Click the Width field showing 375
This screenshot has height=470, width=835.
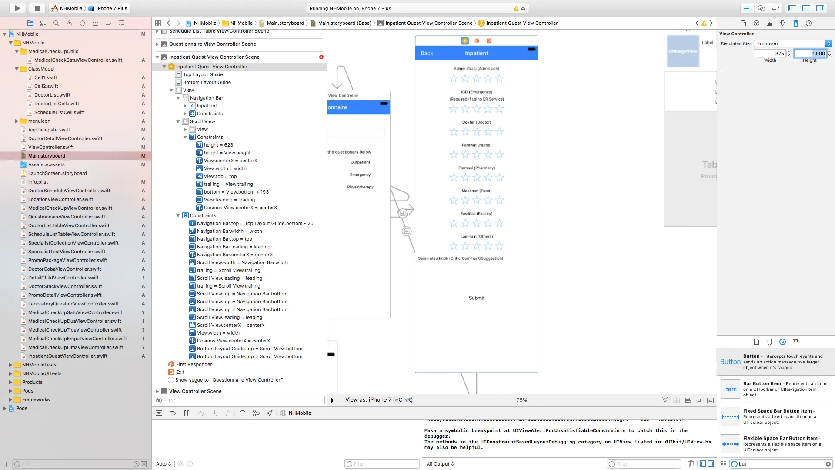770,54
